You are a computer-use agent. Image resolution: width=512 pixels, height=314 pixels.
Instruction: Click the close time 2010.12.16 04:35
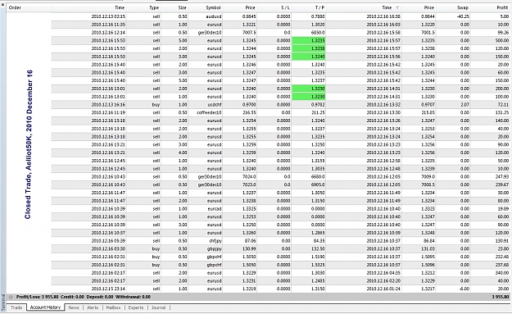click(x=383, y=273)
